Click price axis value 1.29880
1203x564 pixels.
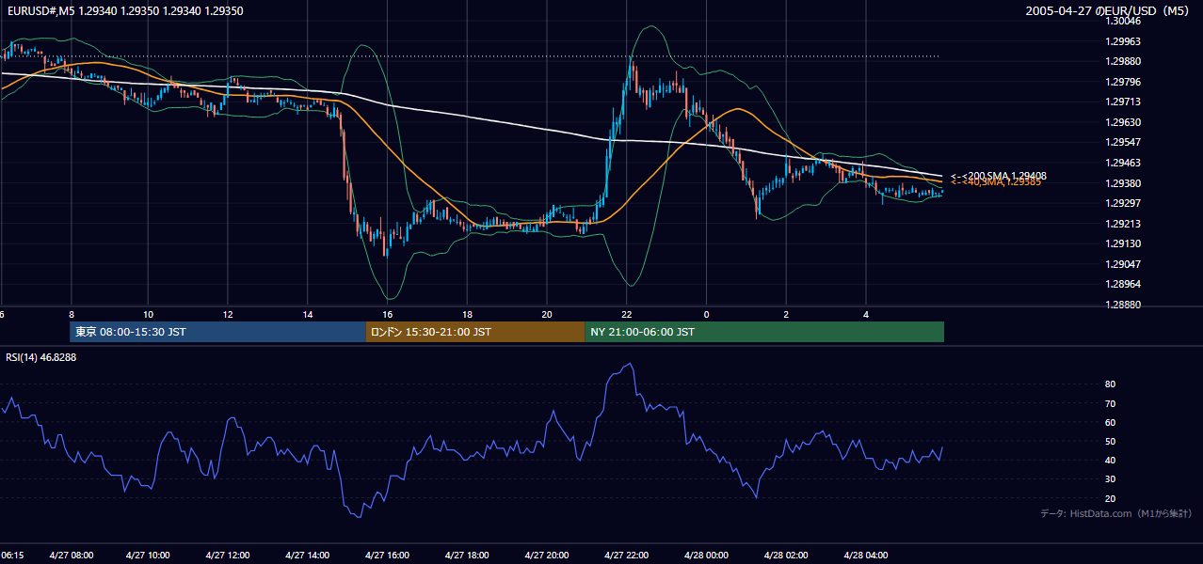click(1124, 62)
